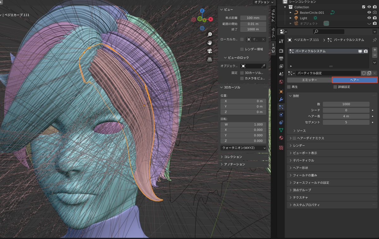The height and width of the screenshot is (239, 379).
Task: Open the Modifier properties tab (blue wrench)
Action: [x=281, y=99]
